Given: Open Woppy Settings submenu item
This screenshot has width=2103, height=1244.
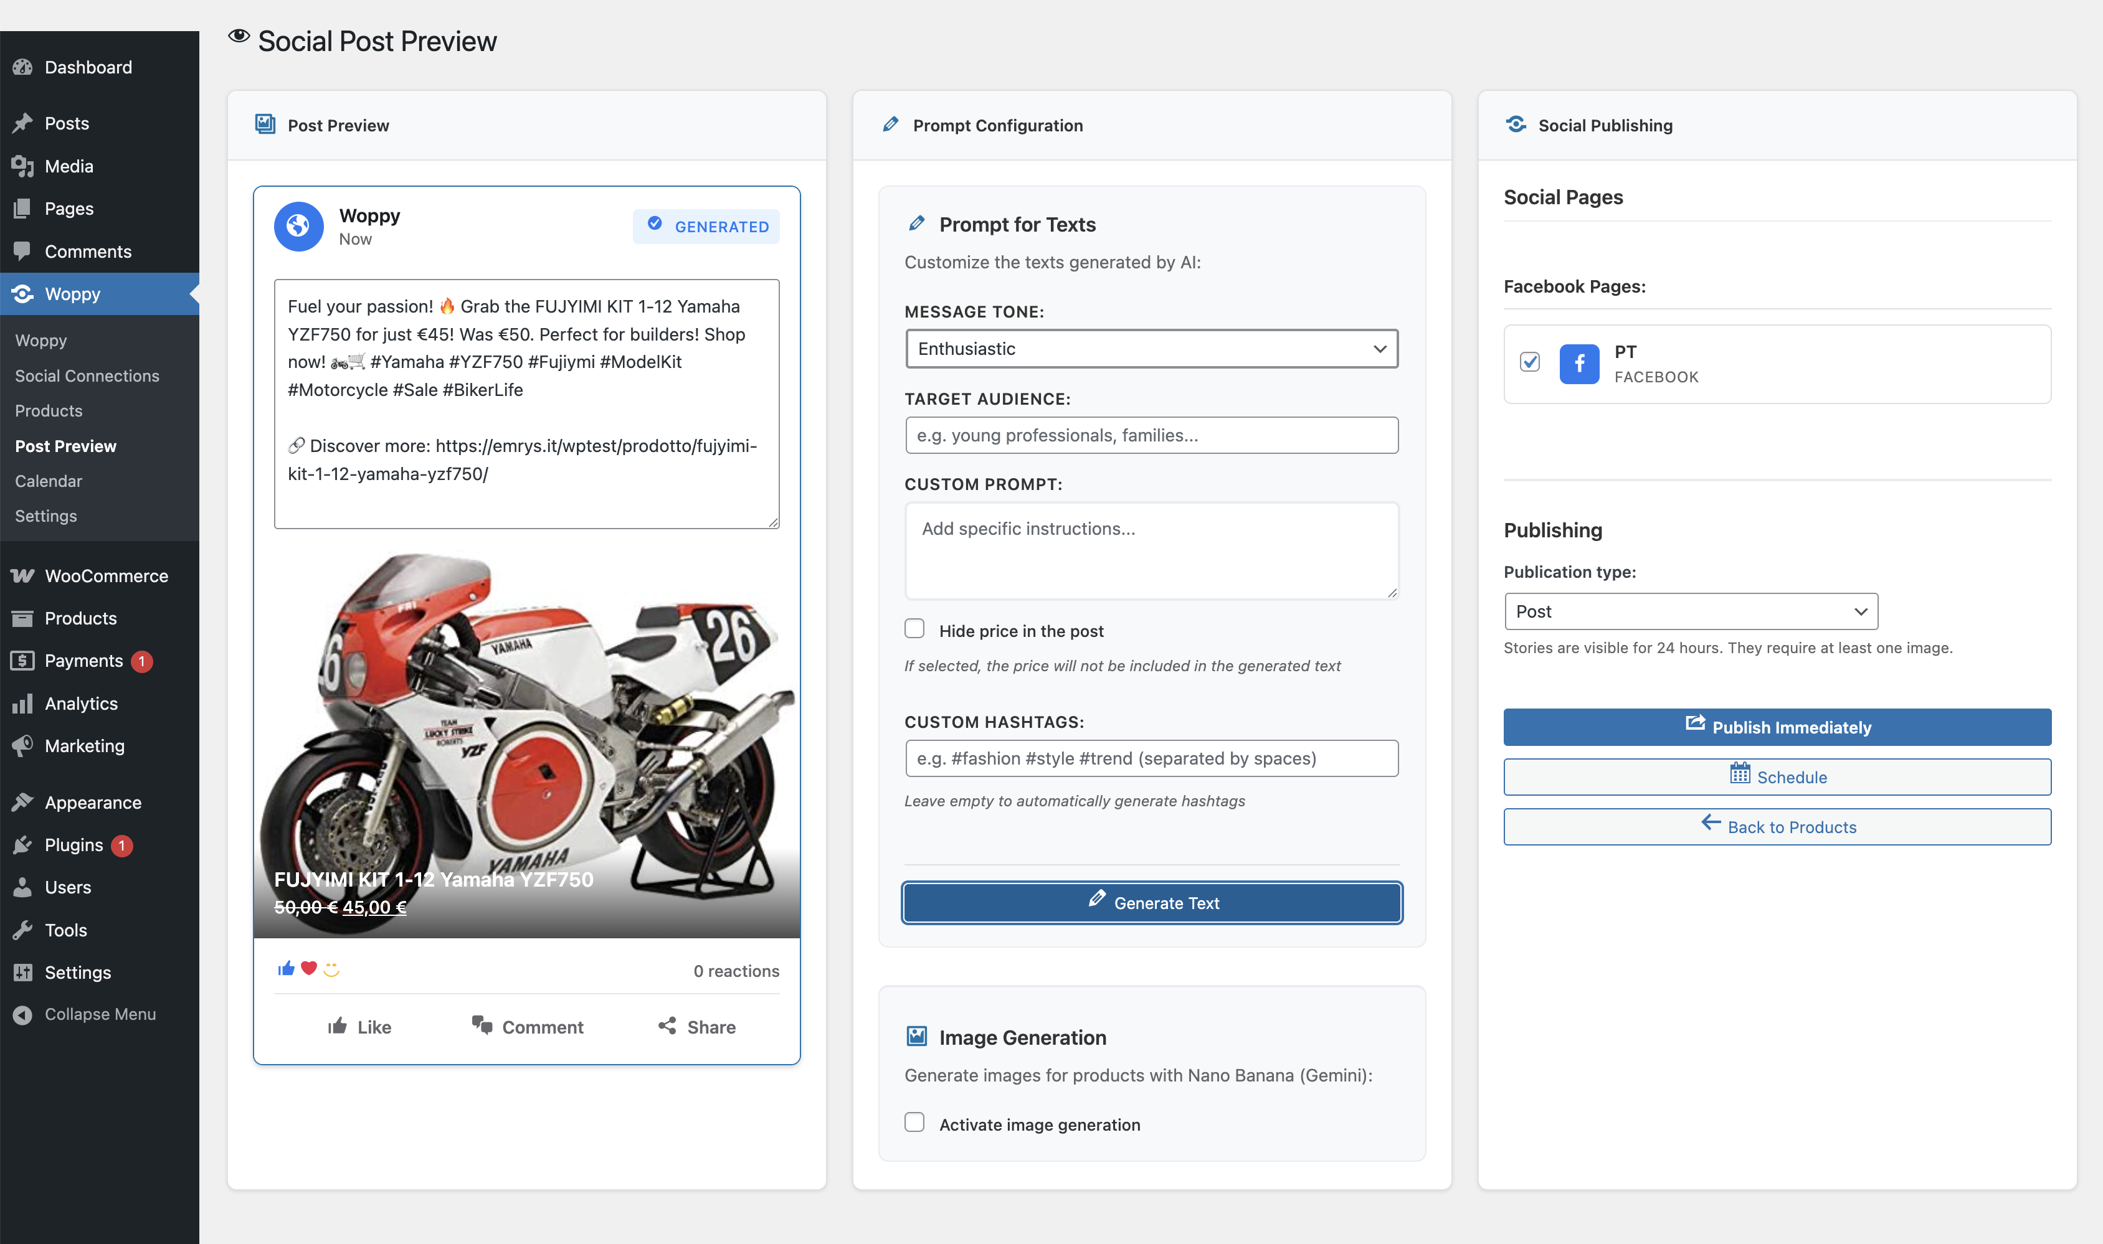Looking at the screenshot, I should pyautogui.click(x=46, y=516).
